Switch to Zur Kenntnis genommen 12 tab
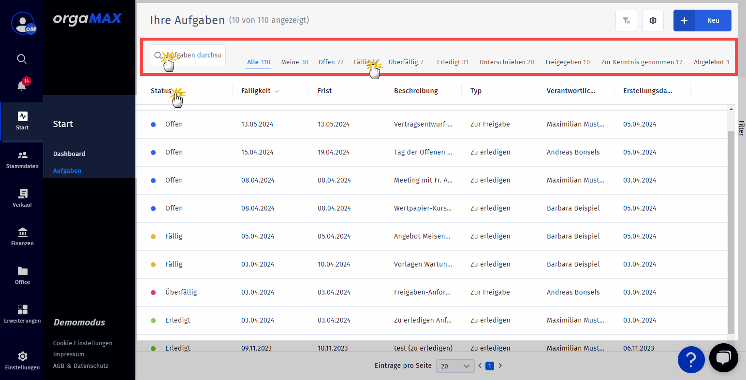Screen dimensions: 746x380 [642, 62]
